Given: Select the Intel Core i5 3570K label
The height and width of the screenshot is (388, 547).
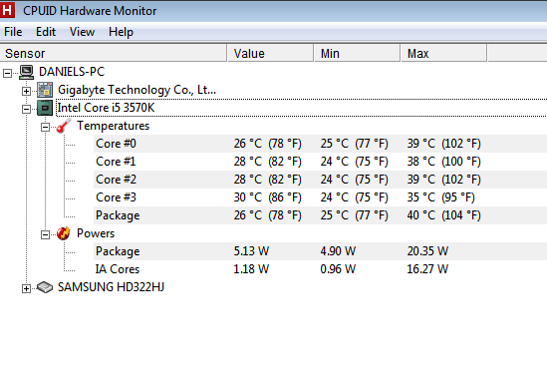Looking at the screenshot, I should [106, 108].
